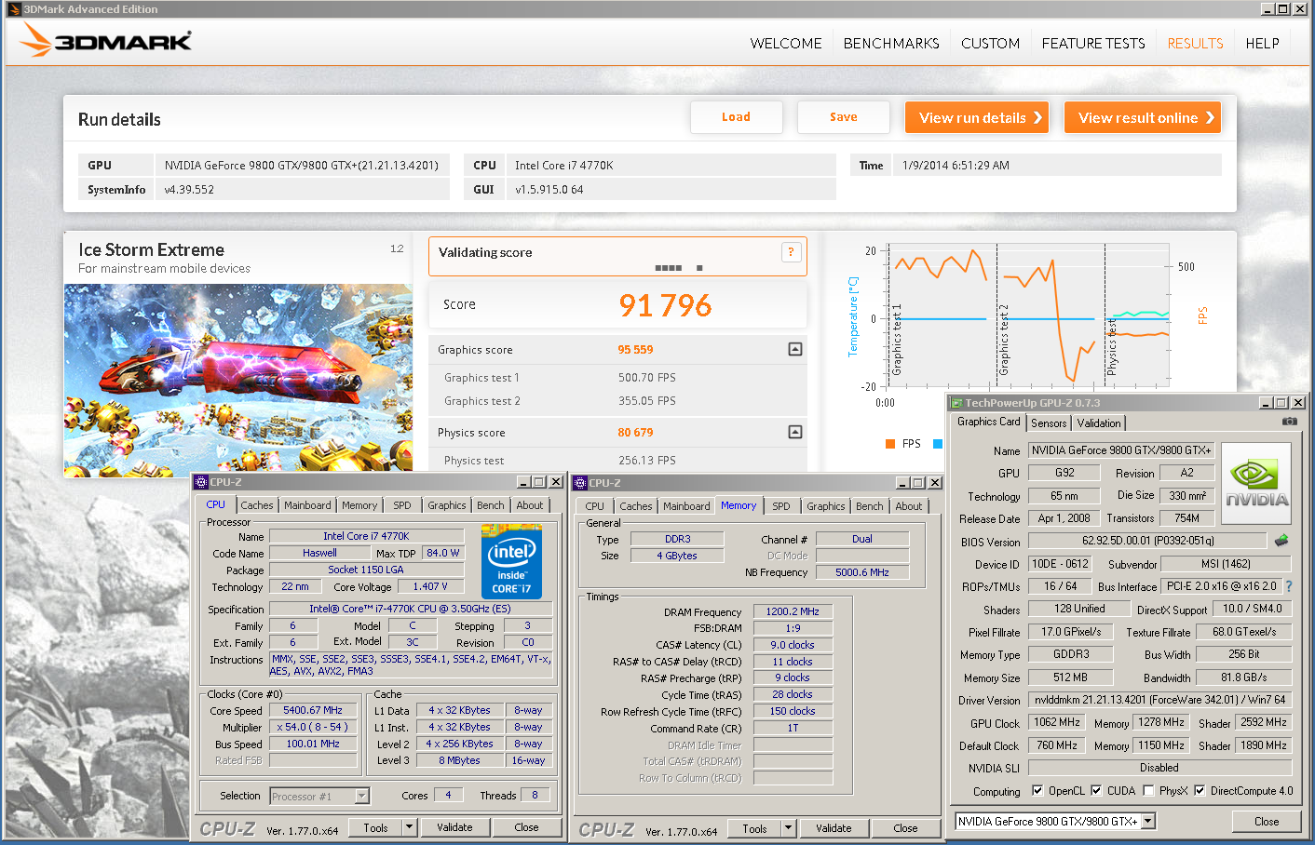The width and height of the screenshot is (1315, 845).
Task: Click the overall score value 91 796
Action: [665, 305]
